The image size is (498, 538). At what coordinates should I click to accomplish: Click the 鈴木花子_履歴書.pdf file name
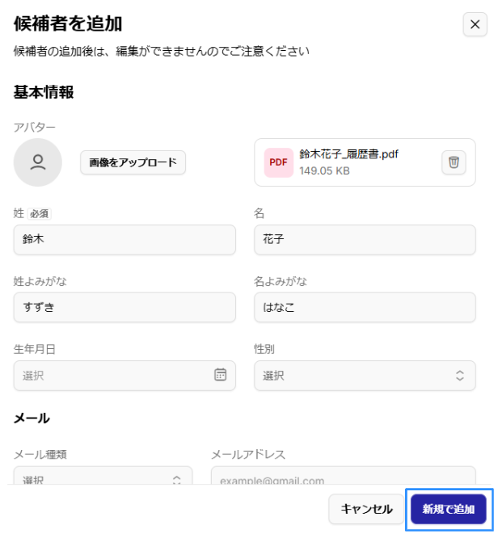[348, 153]
